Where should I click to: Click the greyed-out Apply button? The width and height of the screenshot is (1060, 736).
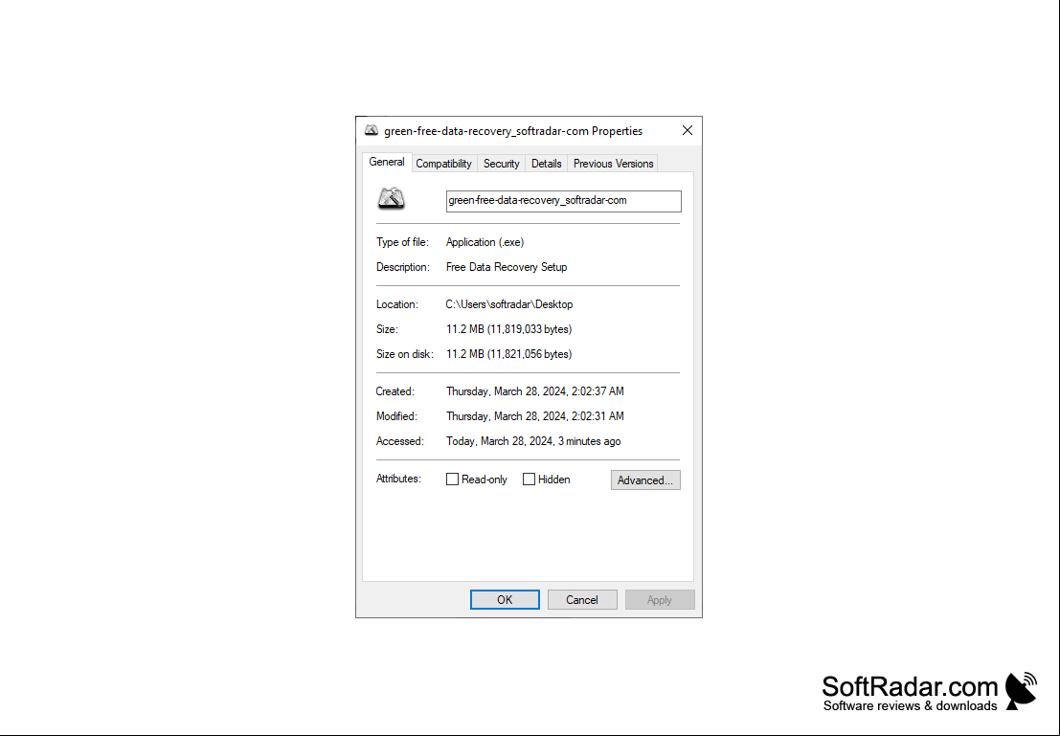659,599
